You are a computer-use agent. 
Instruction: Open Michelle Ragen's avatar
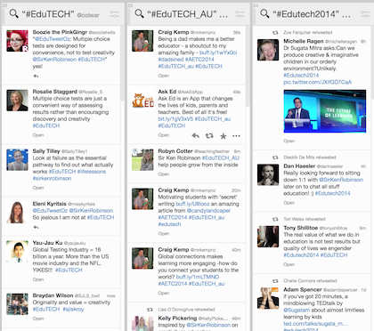[268, 50]
